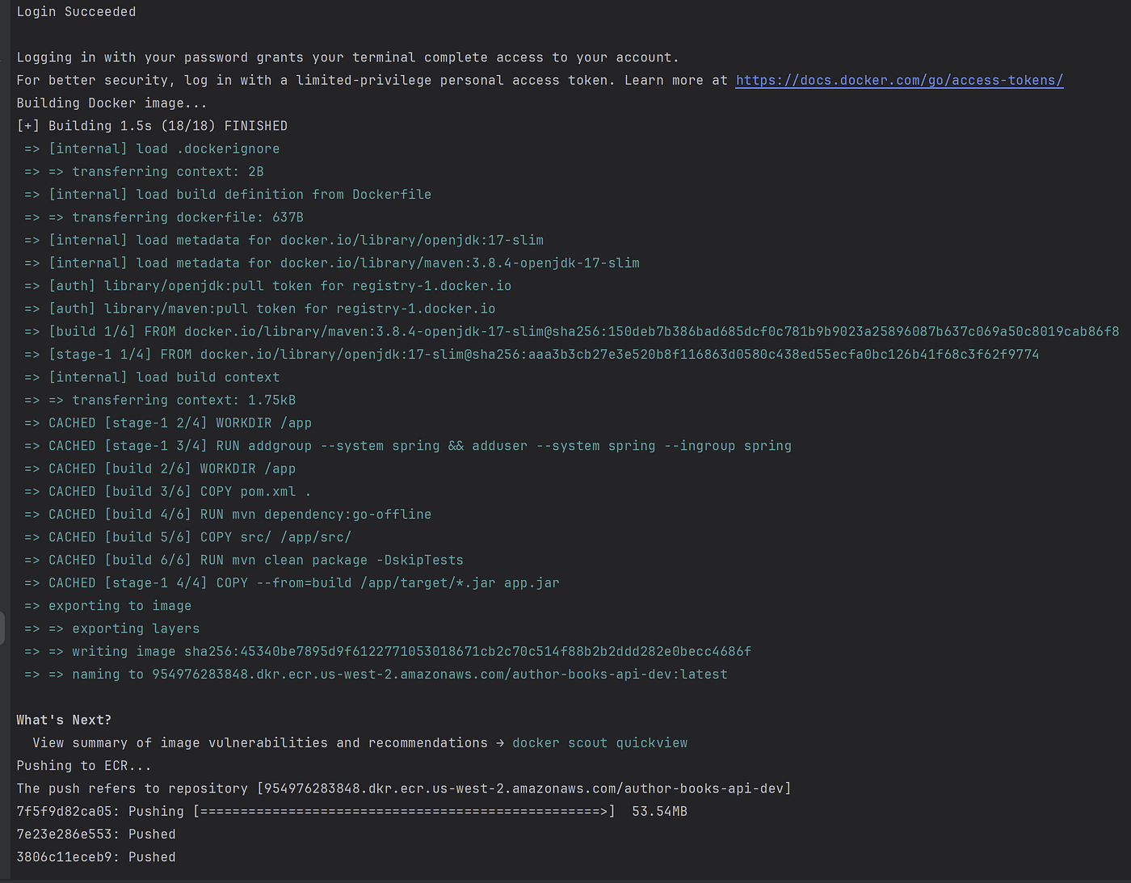Click the '[stage-1 1/4] FROM' openjdk line
This screenshot has width=1131, height=883.
(x=532, y=354)
